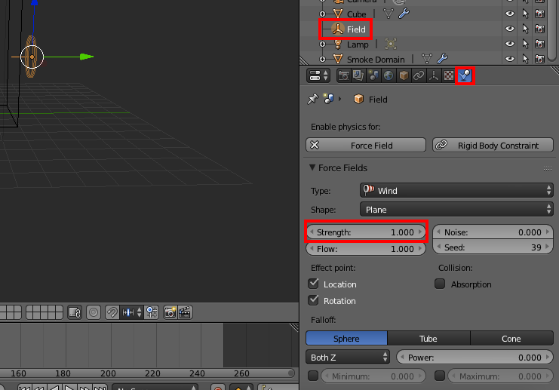Select Tube falloff type
This screenshot has height=390, width=559.
(x=428, y=338)
